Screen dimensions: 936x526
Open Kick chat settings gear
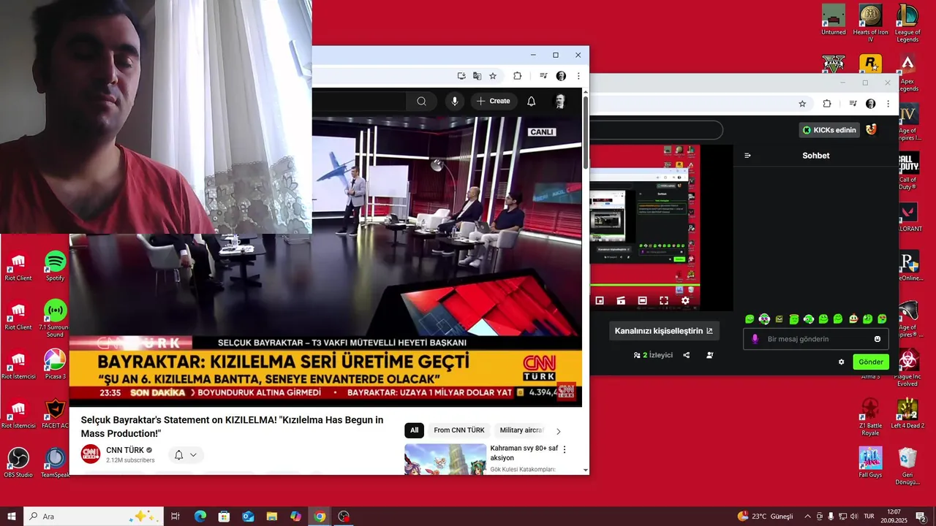click(x=841, y=362)
